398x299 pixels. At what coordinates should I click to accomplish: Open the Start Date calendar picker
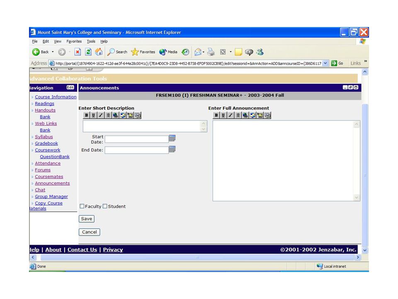click(172, 138)
